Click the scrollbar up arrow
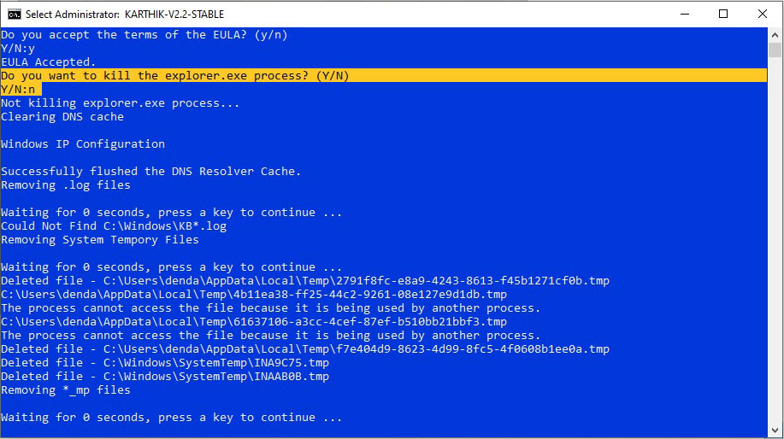784x439 pixels. (x=775, y=34)
